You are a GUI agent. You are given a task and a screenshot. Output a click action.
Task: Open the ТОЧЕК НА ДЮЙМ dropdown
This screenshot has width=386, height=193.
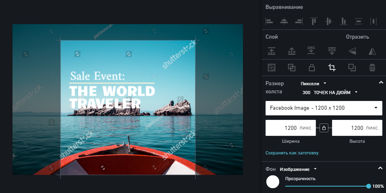(335, 92)
